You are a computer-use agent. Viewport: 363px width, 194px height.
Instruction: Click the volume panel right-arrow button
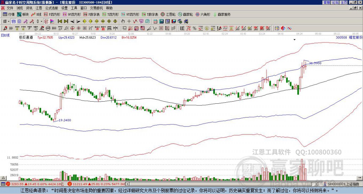[359, 178]
